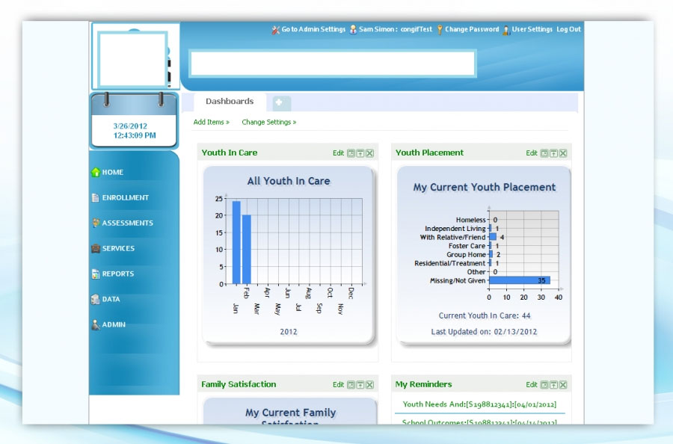
Task: Edit the Youth In Care widget
Action: pos(338,153)
